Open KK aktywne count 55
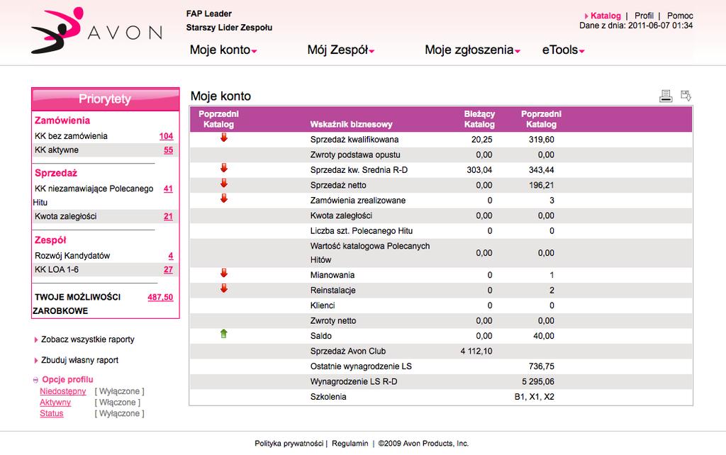The width and height of the screenshot is (726, 455). pos(168,150)
